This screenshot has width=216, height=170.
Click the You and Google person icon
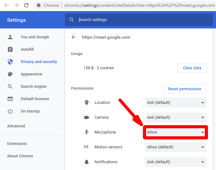10,37
